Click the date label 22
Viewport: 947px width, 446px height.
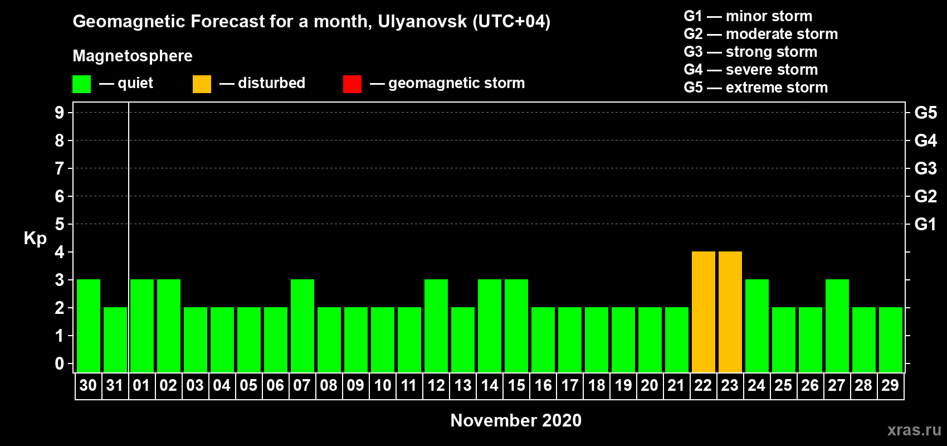point(703,385)
